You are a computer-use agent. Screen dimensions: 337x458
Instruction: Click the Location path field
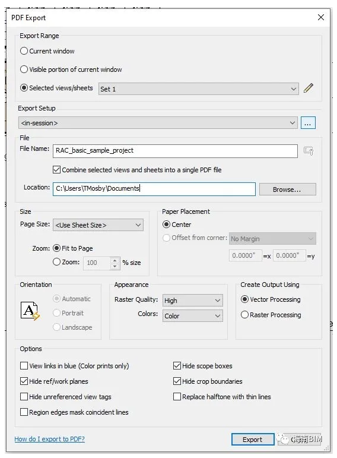tap(154, 189)
